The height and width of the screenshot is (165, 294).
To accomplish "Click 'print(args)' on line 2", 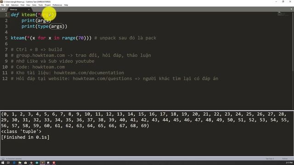I will [x=36, y=21].
